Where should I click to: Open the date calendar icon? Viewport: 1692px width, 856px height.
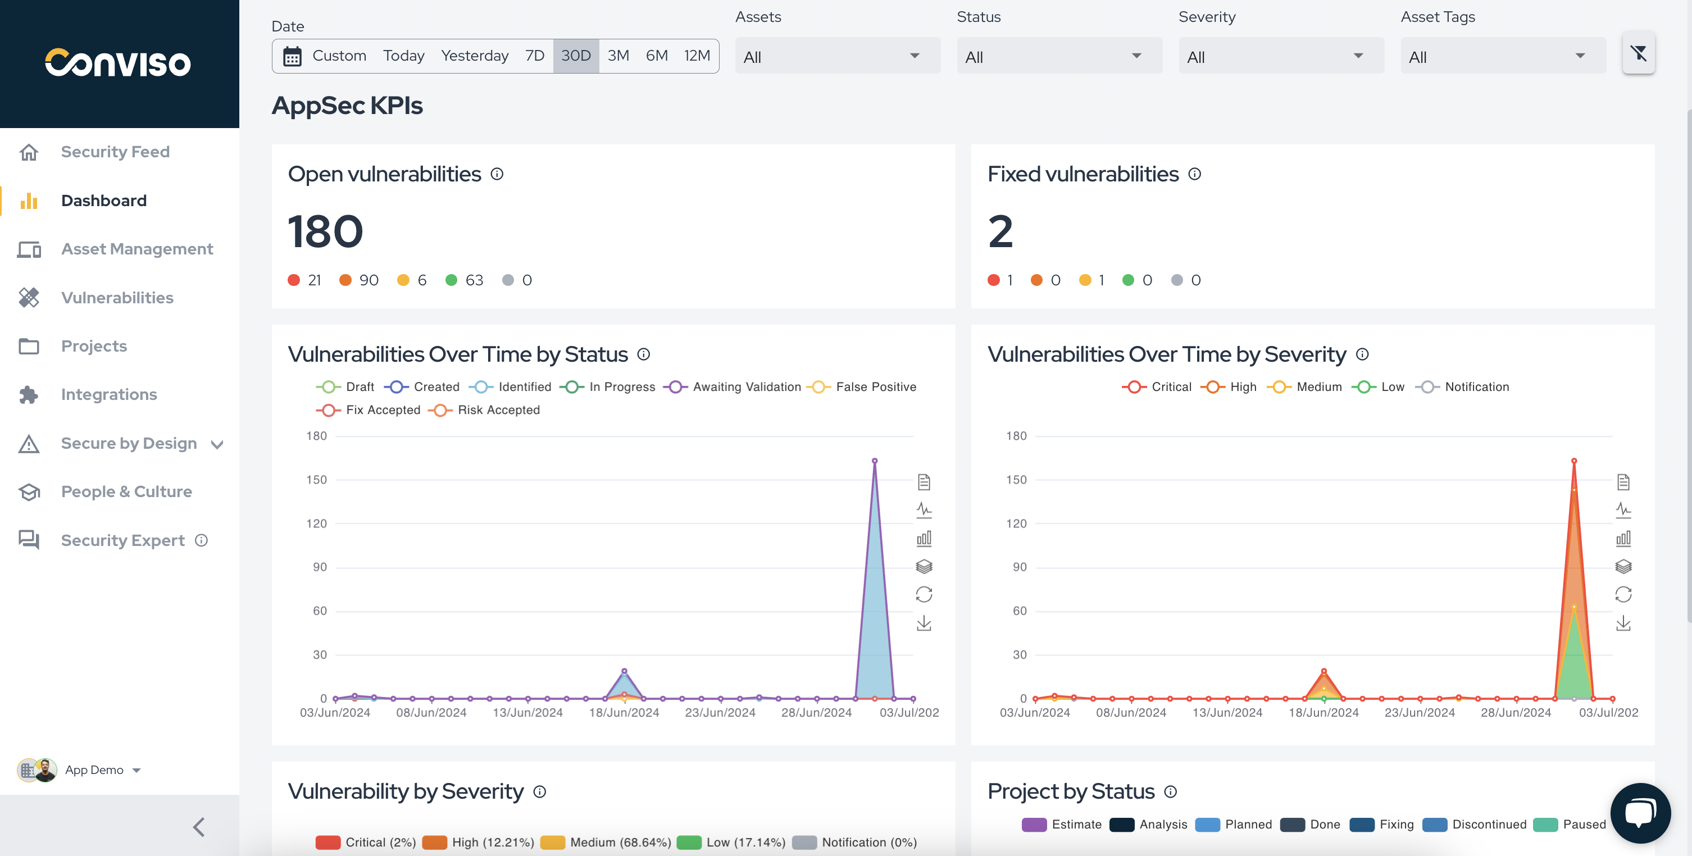click(x=292, y=57)
